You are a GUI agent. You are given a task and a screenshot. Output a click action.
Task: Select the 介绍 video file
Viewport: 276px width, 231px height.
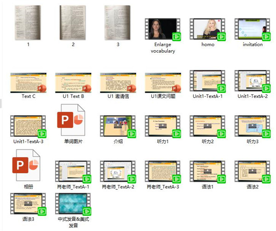click(117, 126)
